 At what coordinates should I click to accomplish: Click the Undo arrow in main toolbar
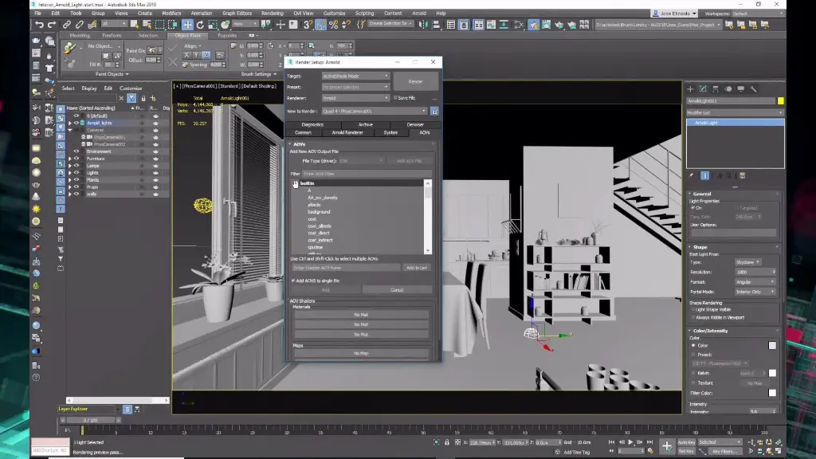pyautogui.click(x=39, y=25)
